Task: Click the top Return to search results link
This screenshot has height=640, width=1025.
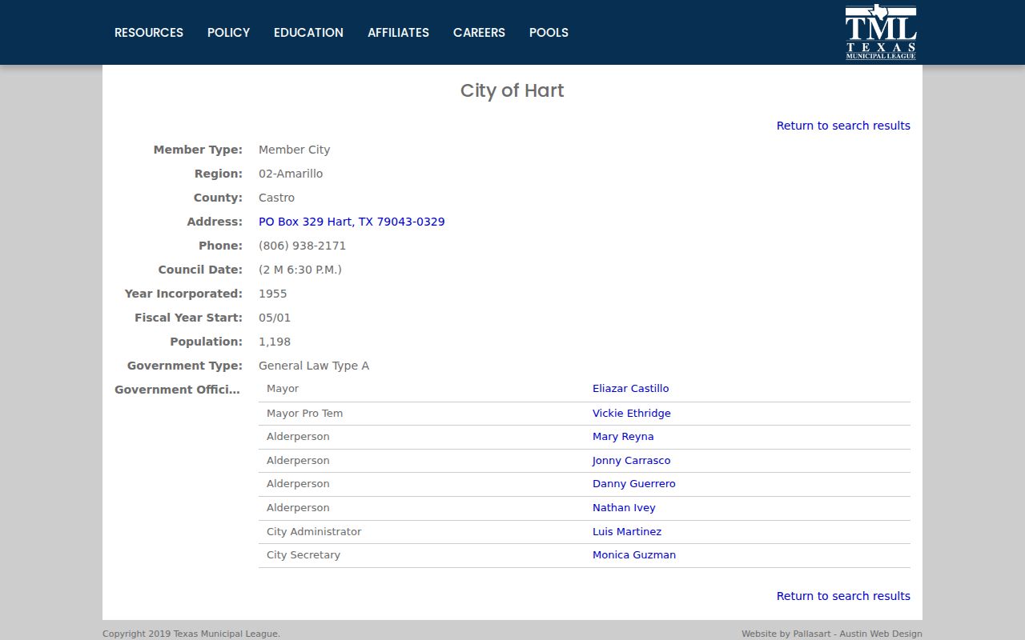Action: [x=843, y=126]
